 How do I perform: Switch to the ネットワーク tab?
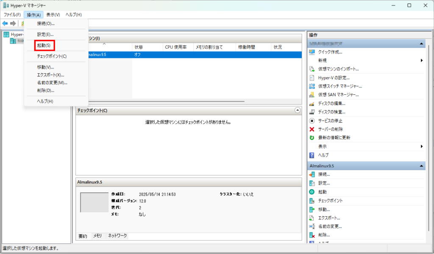pos(117,236)
